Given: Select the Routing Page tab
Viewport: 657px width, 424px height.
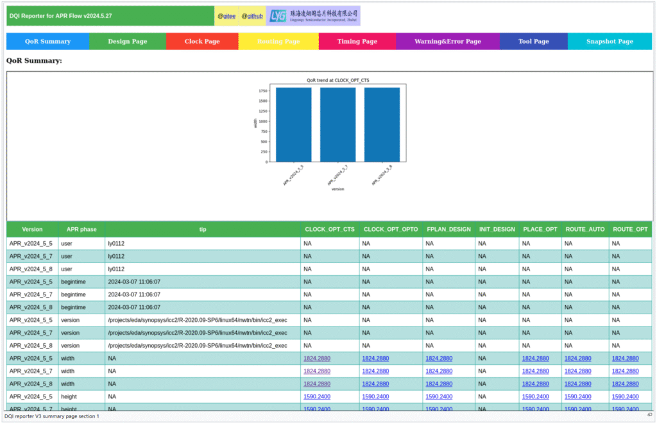Looking at the screenshot, I should pyautogui.click(x=278, y=41).
